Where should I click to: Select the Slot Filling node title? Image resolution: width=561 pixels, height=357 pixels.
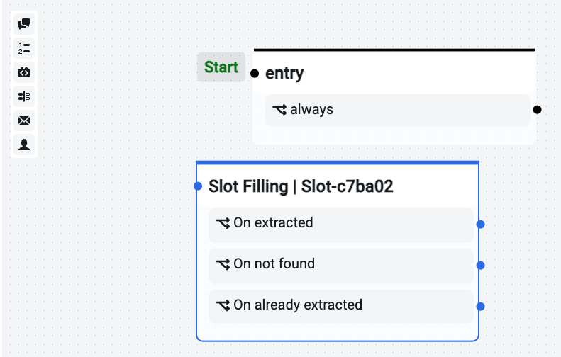coord(301,186)
